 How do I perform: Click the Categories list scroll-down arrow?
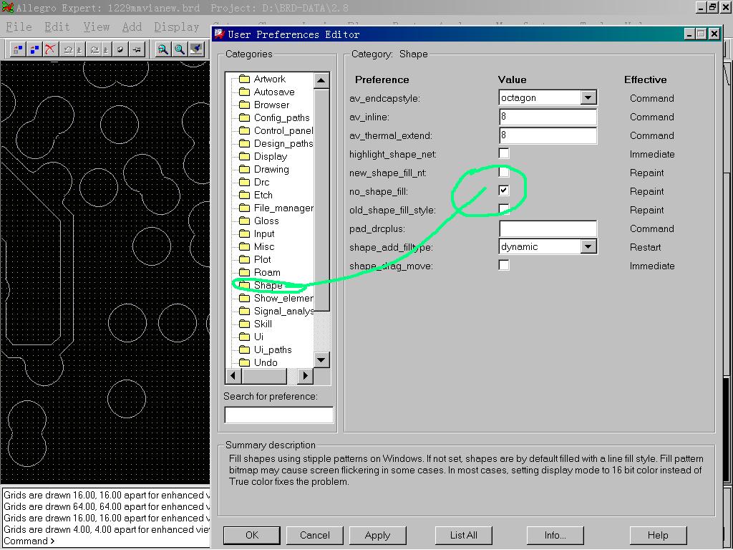click(321, 360)
